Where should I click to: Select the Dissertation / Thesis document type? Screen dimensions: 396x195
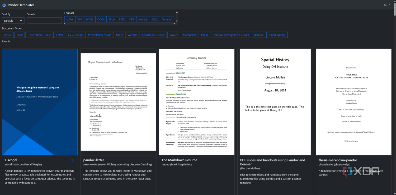pos(40,35)
